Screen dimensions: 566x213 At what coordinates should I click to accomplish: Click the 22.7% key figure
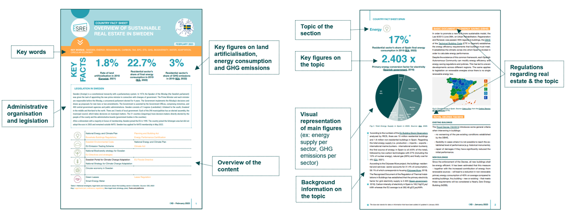pyautogui.click(x=142, y=63)
